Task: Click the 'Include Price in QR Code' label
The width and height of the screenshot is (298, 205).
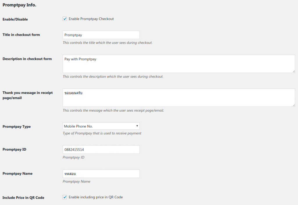Action: click(x=23, y=198)
